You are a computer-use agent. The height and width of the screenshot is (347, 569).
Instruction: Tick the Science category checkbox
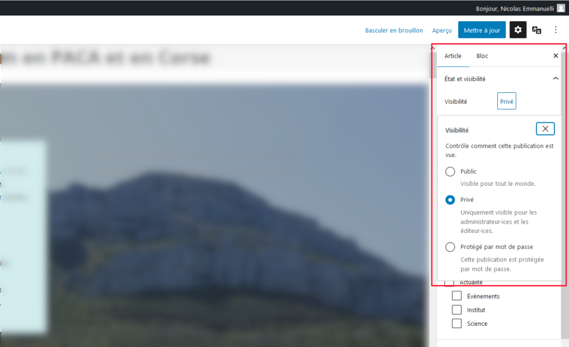click(457, 323)
